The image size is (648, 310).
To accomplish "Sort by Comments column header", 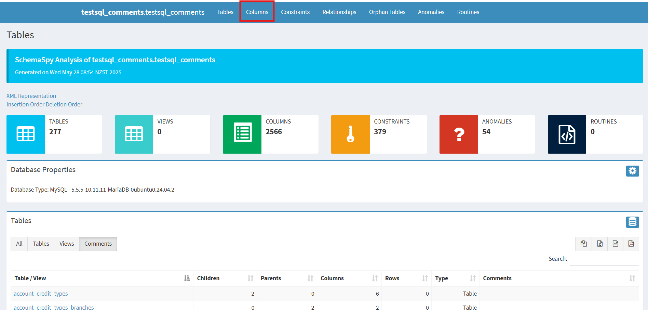I will click(559, 278).
